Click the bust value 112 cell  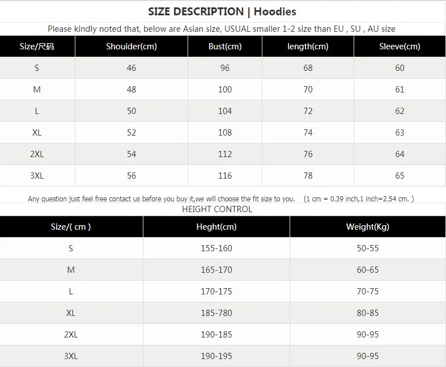click(225, 154)
